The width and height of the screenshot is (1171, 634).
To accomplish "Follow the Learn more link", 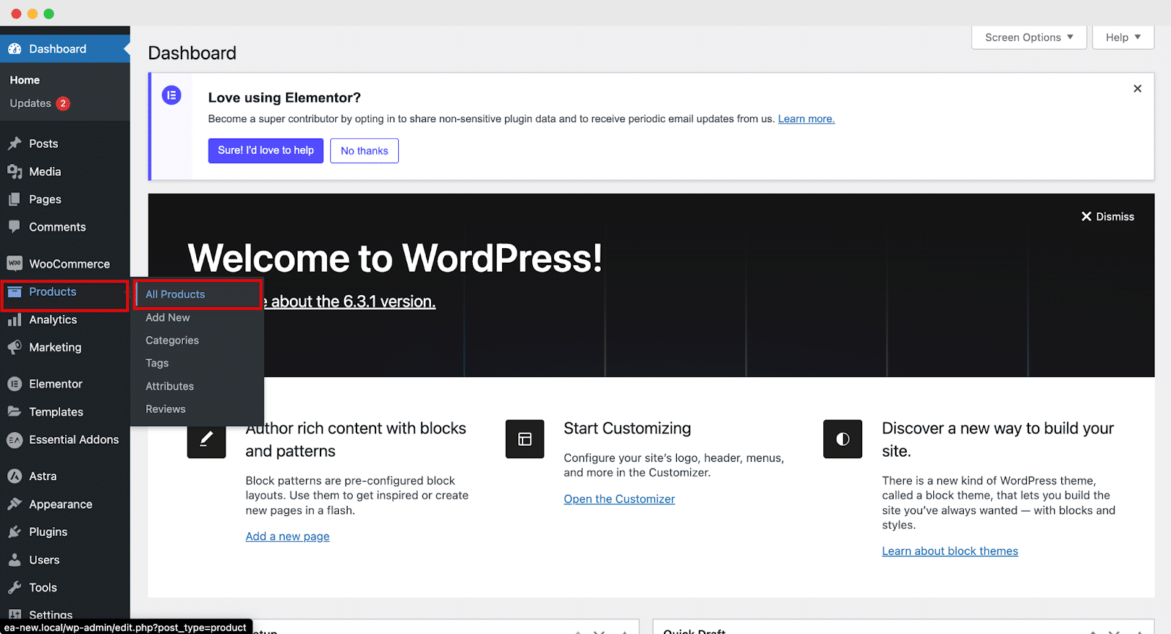I will point(807,119).
